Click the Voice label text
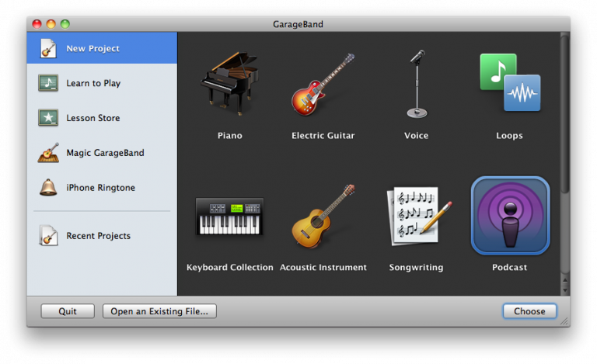597x364 pixels. click(x=416, y=136)
